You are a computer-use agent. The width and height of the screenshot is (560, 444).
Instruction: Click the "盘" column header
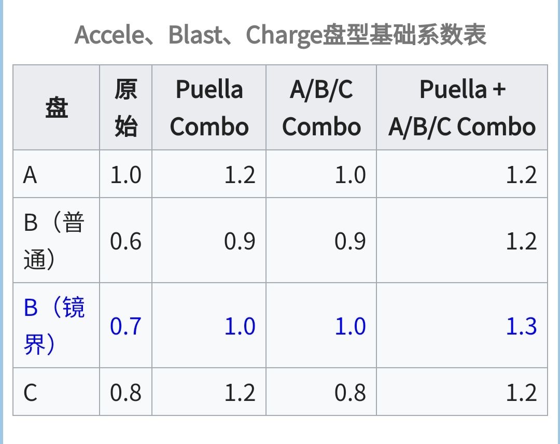(57, 108)
